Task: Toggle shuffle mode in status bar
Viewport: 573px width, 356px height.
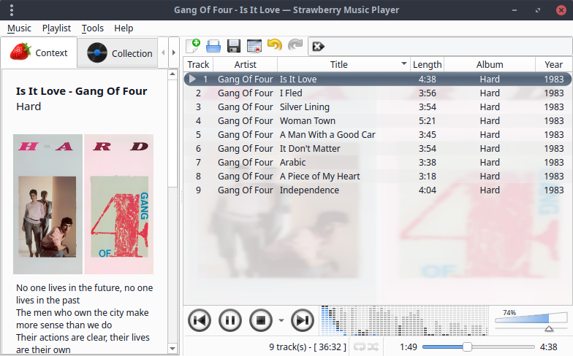Action: pyautogui.click(x=373, y=347)
